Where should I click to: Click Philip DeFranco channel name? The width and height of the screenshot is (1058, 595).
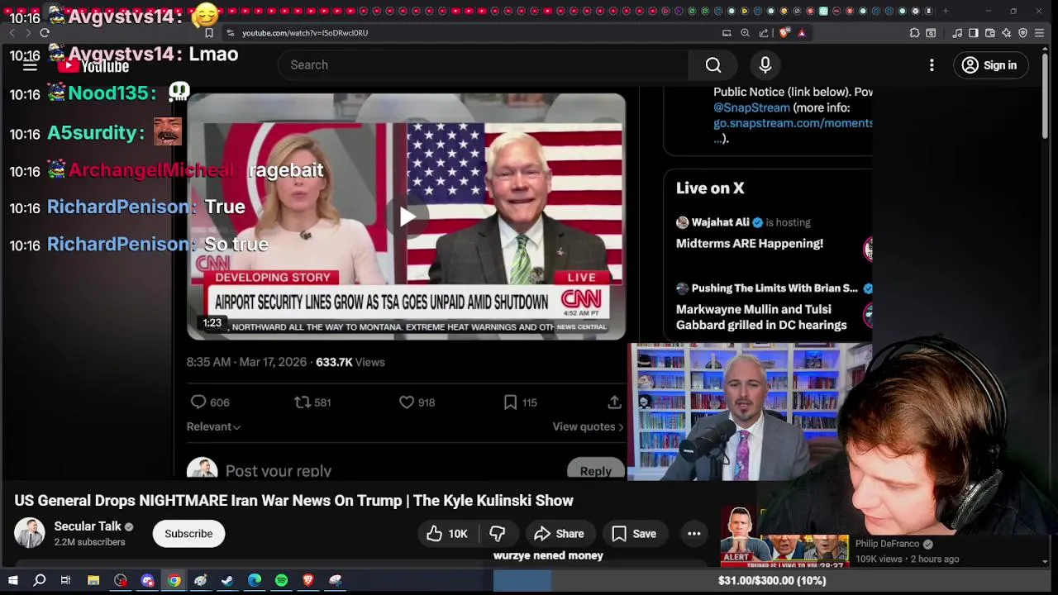[x=887, y=544]
